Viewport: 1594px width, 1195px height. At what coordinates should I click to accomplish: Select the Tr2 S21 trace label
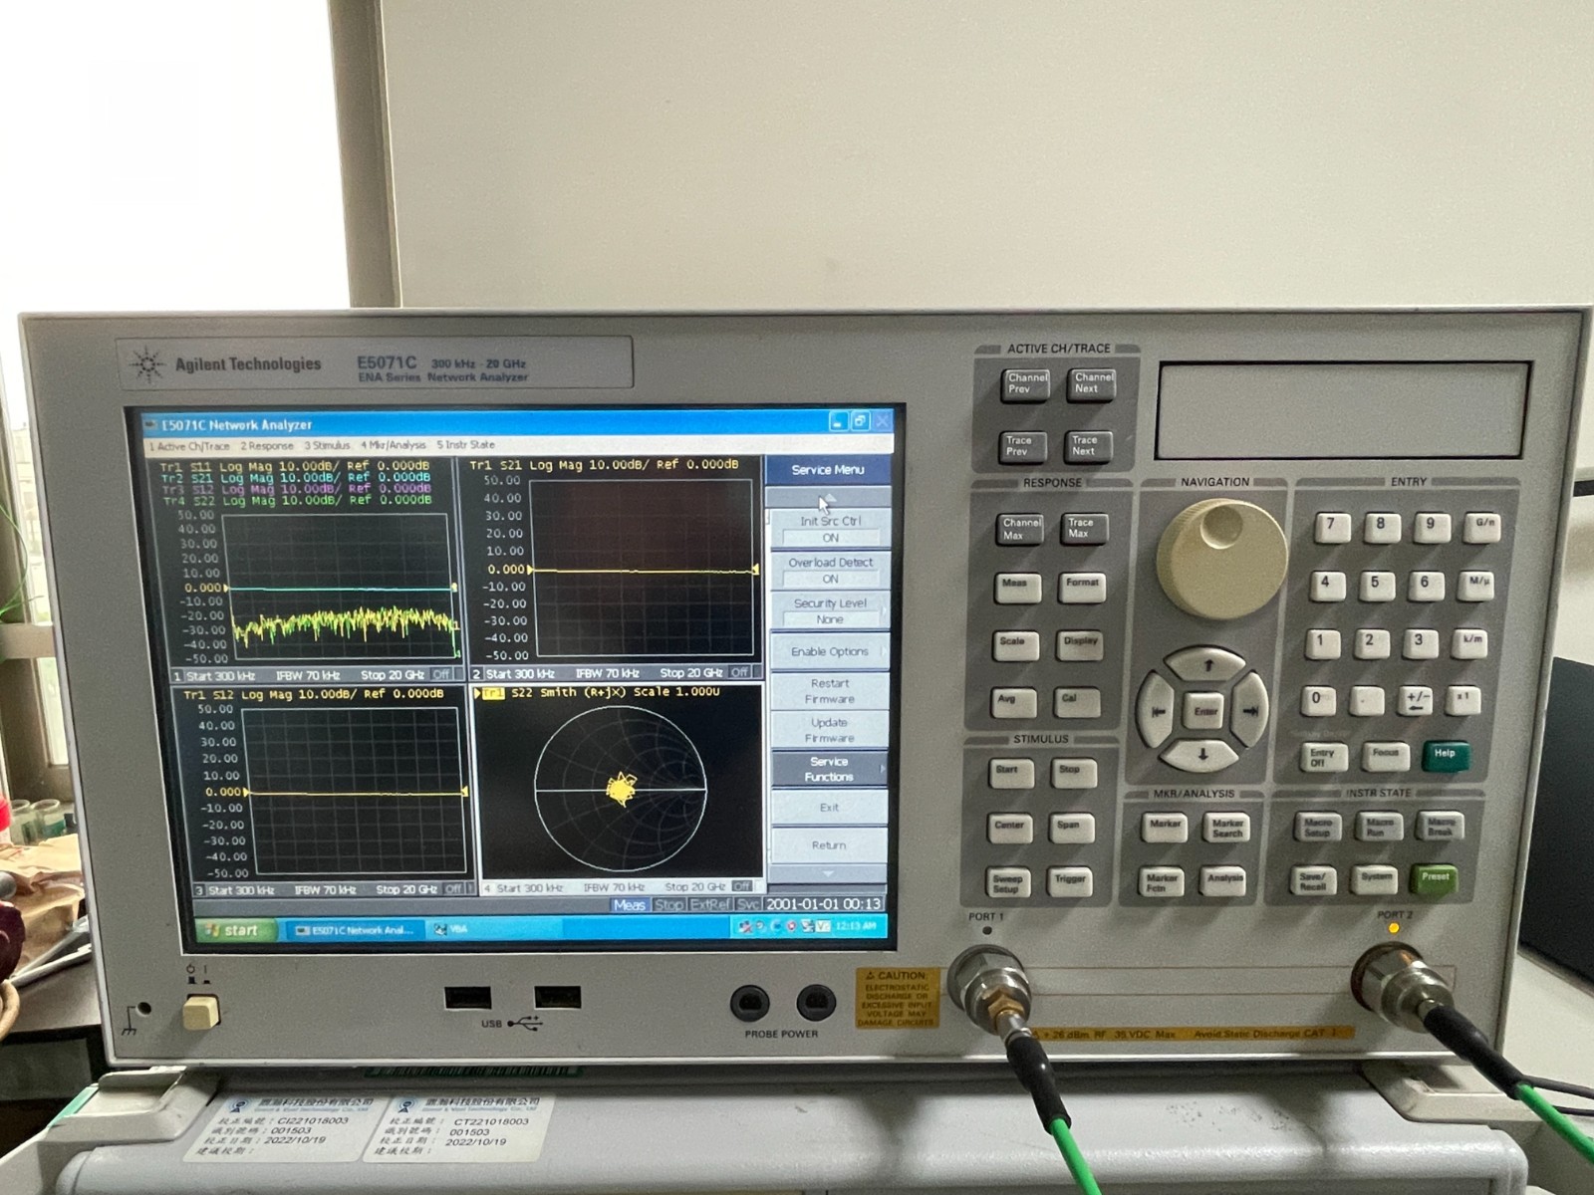point(295,478)
